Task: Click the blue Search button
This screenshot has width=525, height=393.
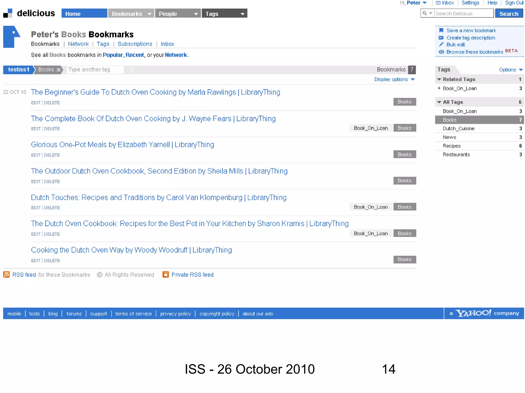Action: tap(509, 14)
